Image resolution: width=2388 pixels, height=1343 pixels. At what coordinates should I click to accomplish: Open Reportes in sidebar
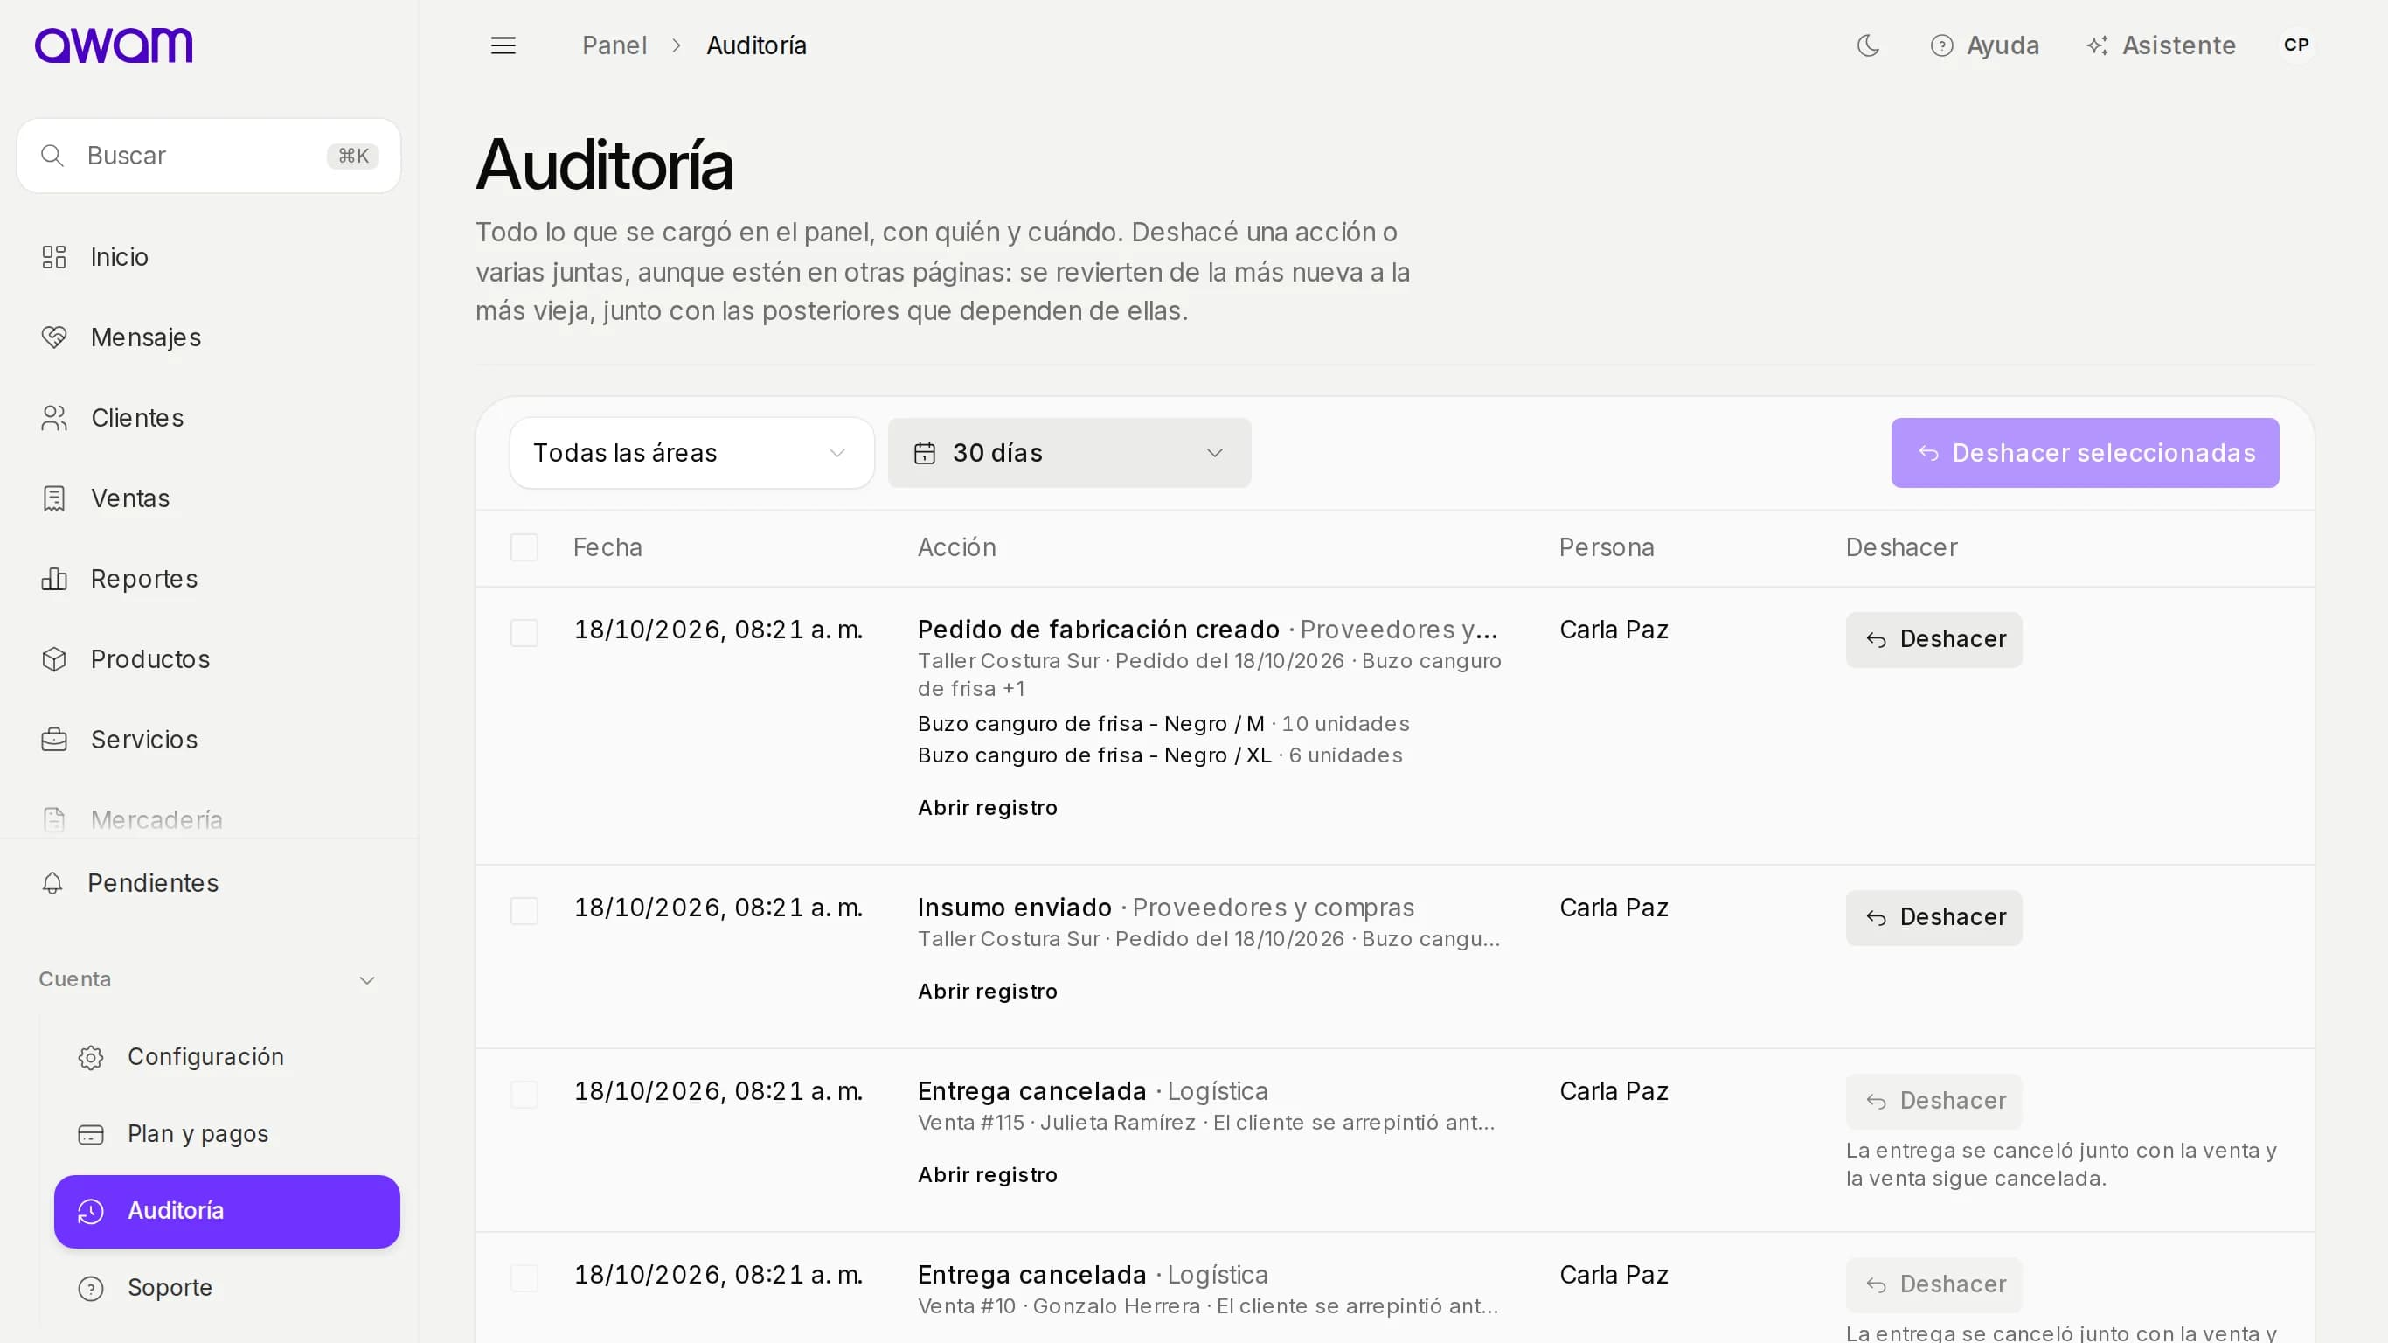click(x=209, y=579)
